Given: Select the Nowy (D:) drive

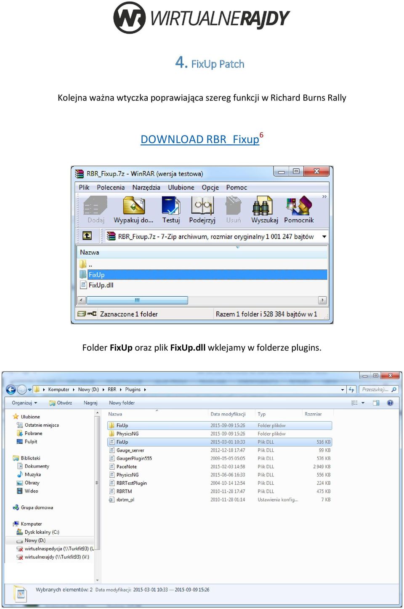Looking at the screenshot, I should coord(35,540).
